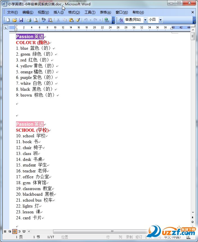The image size is (198, 242).
Task: Click the horizontal scrollbar thumb
Action: 112,231
